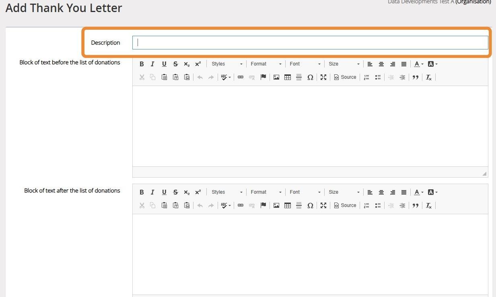The image size is (496, 297).
Task: Add block quote in the after-donations editor
Action: (416, 205)
